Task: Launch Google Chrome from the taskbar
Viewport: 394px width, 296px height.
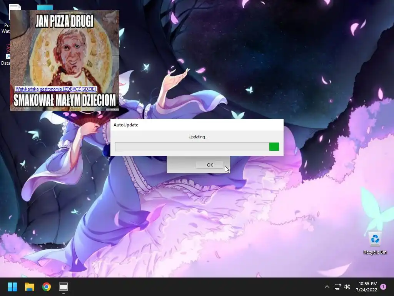Action: pos(47,287)
